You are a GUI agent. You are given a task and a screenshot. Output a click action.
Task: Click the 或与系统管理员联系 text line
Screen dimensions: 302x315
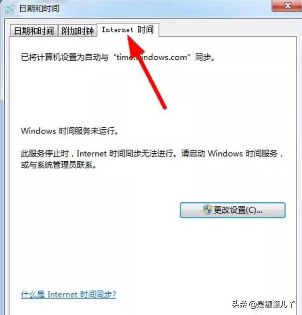[x=59, y=165]
